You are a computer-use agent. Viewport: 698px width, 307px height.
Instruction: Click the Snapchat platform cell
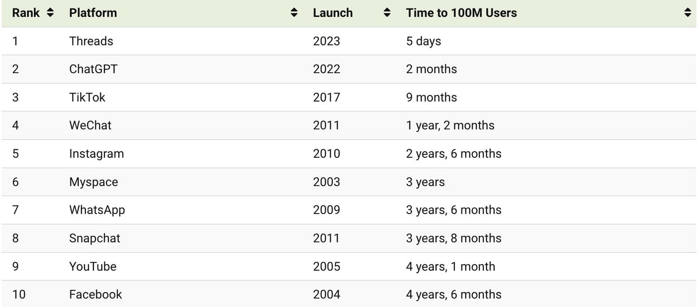95,238
